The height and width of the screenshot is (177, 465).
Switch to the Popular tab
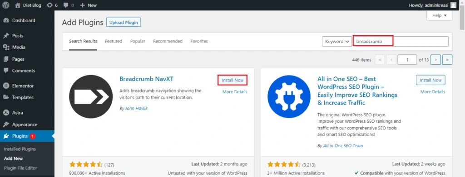(138, 41)
